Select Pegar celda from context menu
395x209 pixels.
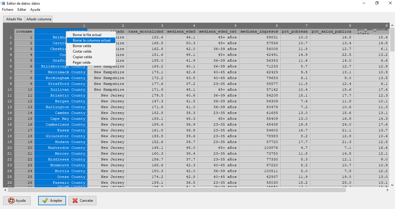pos(82,62)
